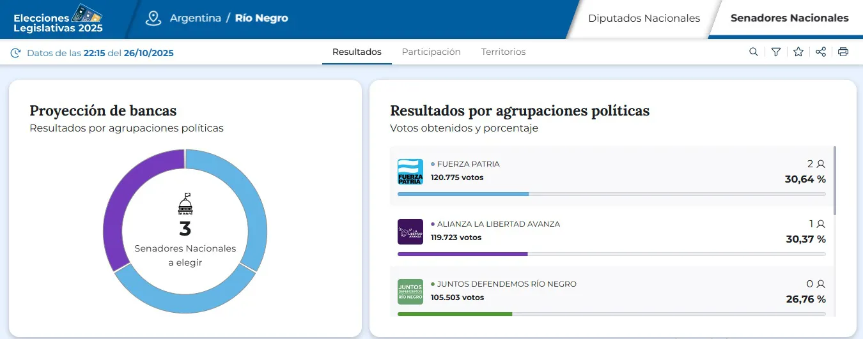Select the Resultados tab

point(357,52)
